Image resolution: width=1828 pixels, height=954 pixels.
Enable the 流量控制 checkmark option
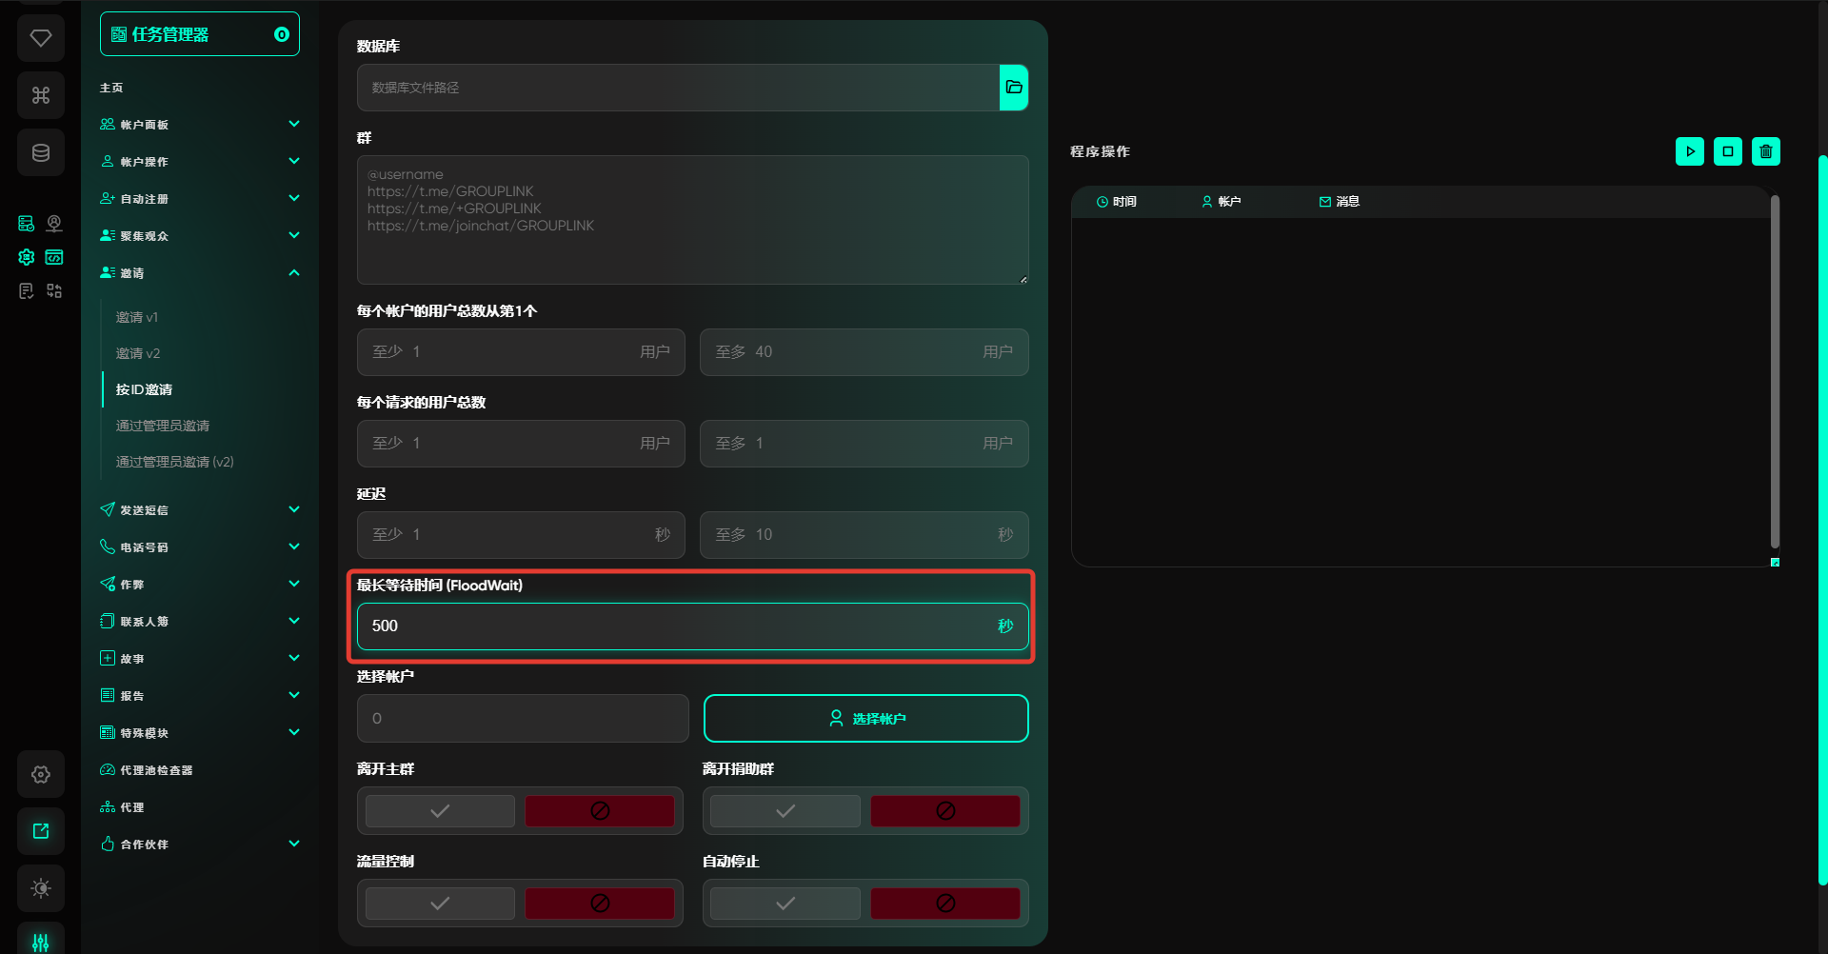[440, 904]
